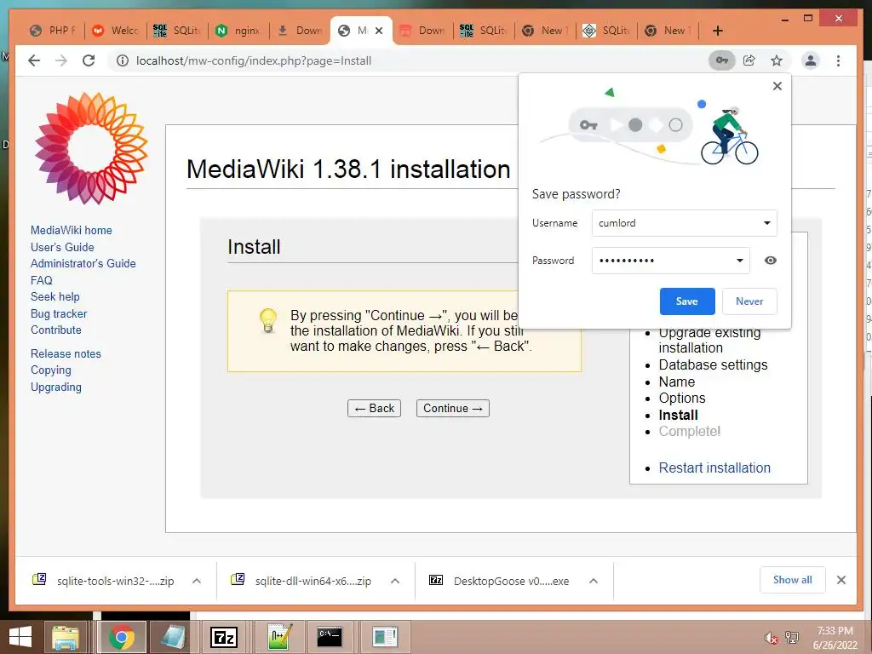The width and height of the screenshot is (872, 654).
Task: Switch to the first SQLite tab
Action: 177,31
